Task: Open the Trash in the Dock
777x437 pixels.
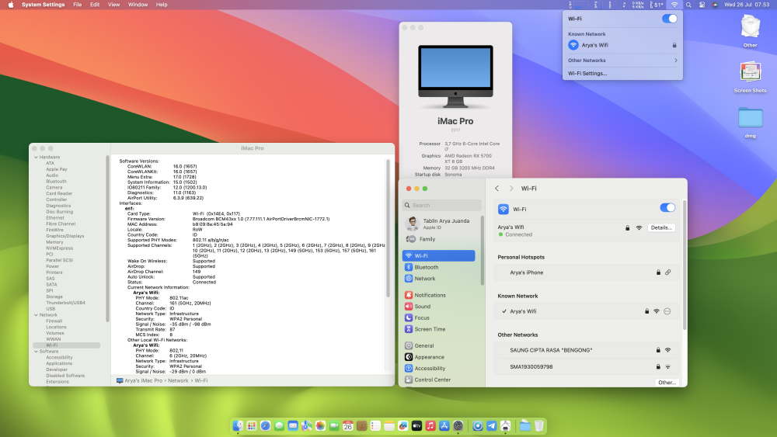Action: coord(539,425)
